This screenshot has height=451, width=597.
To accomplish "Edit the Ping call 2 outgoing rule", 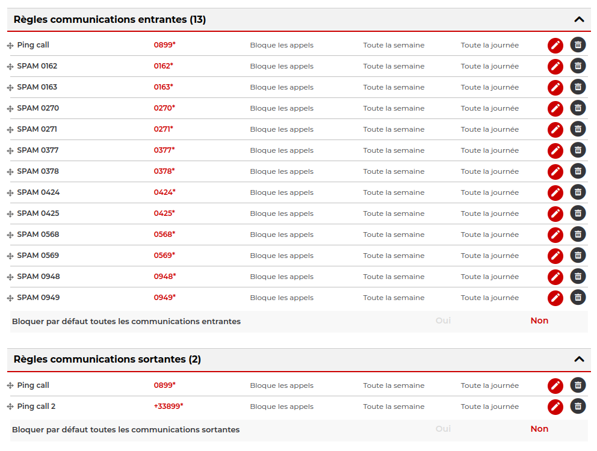I will click(x=555, y=407).
